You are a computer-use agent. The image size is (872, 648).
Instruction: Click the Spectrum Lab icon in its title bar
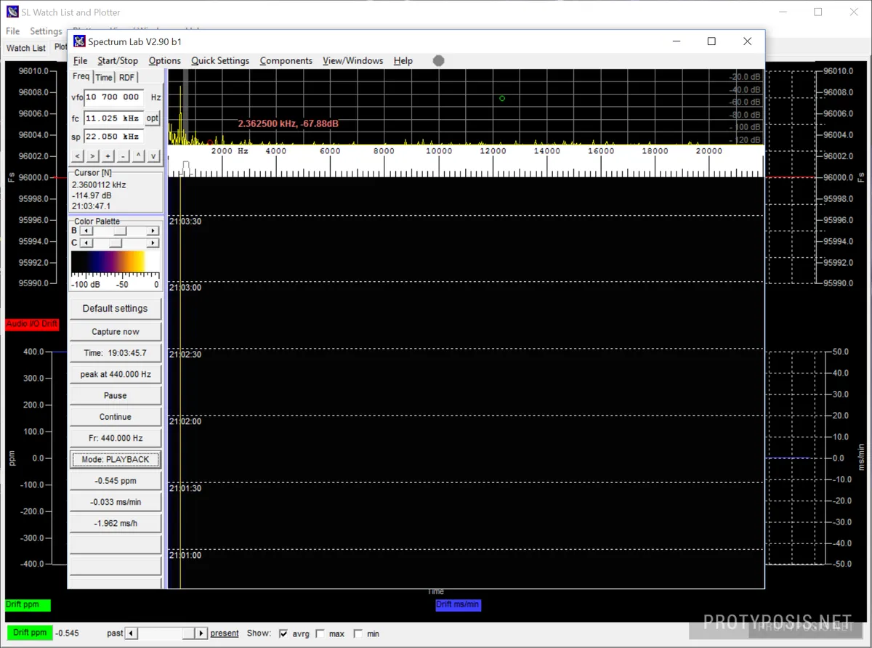click(x=79, y=41)
